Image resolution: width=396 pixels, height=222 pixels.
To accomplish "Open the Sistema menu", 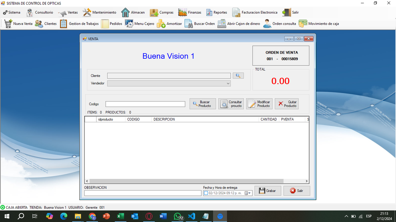I will coord(12,12).
